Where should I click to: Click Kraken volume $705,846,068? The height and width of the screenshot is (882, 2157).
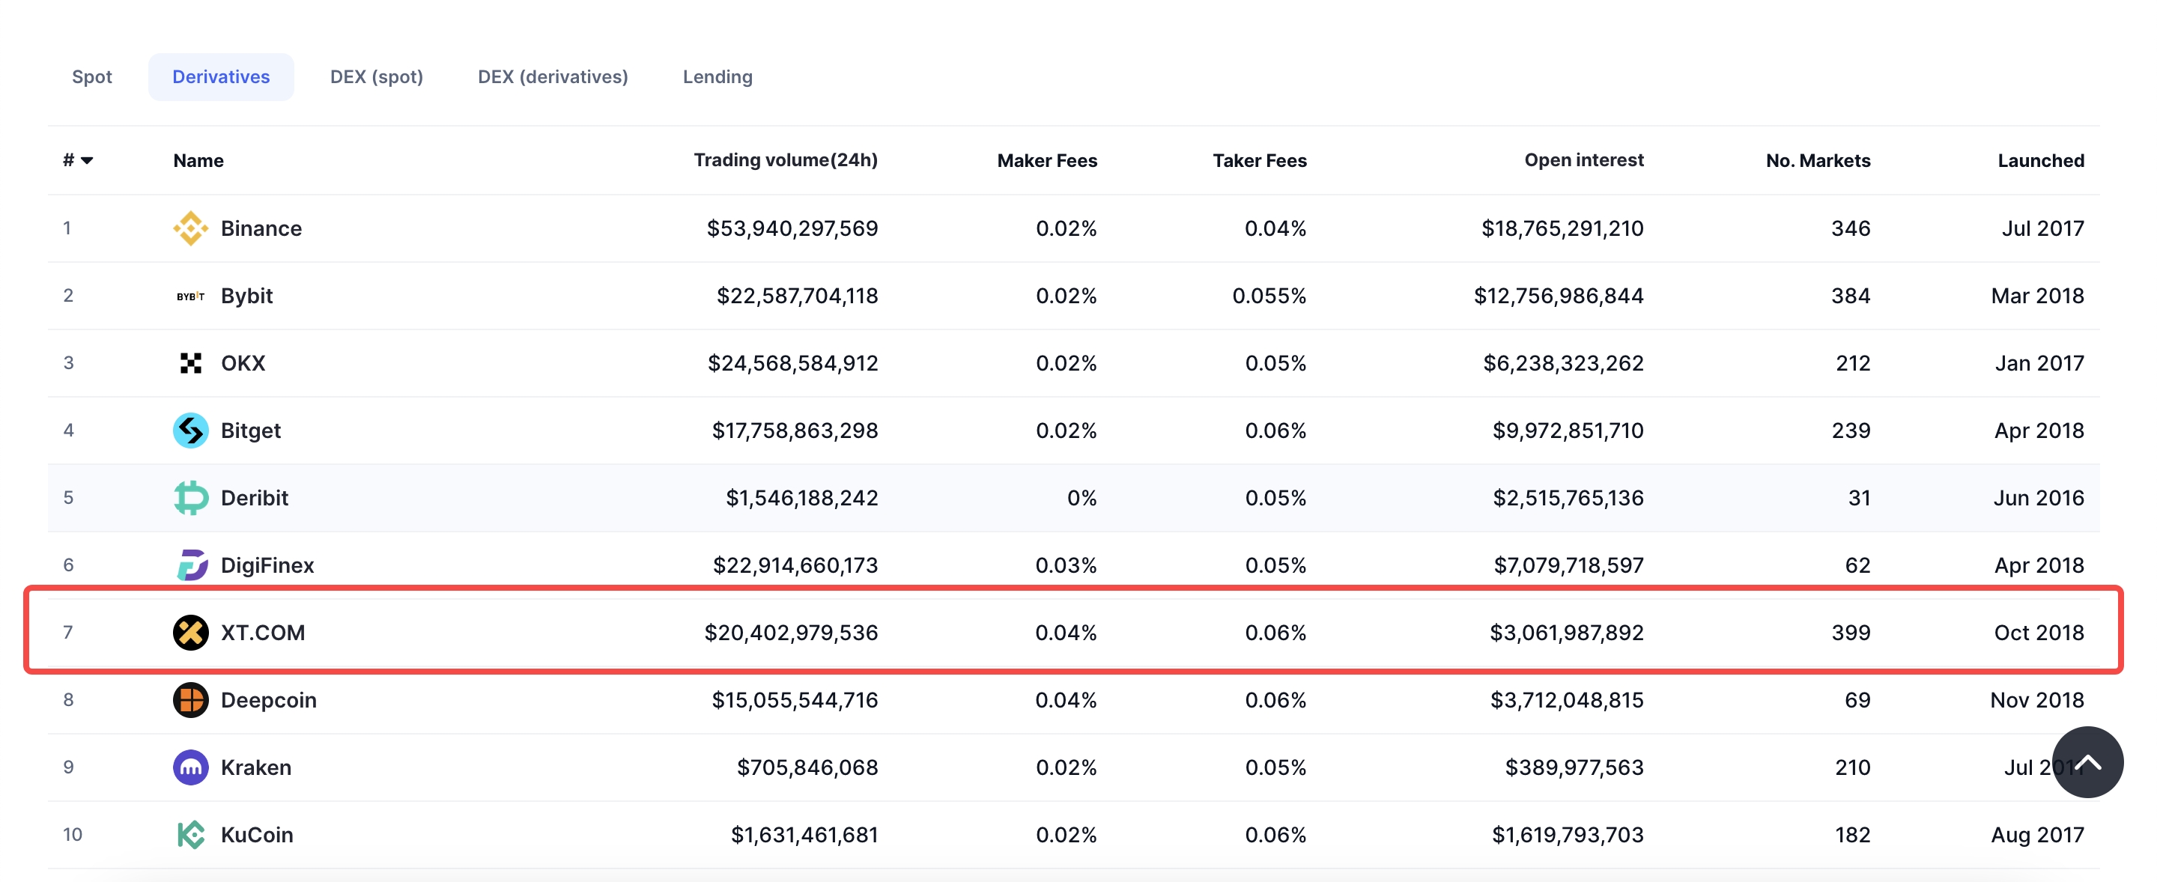pyautogui.click(x=807, y=767)
